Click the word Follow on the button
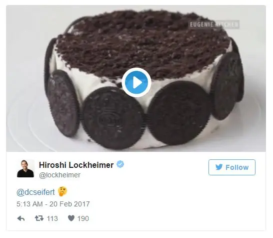The width and height of the screenshot is (273, 238). 237,167
